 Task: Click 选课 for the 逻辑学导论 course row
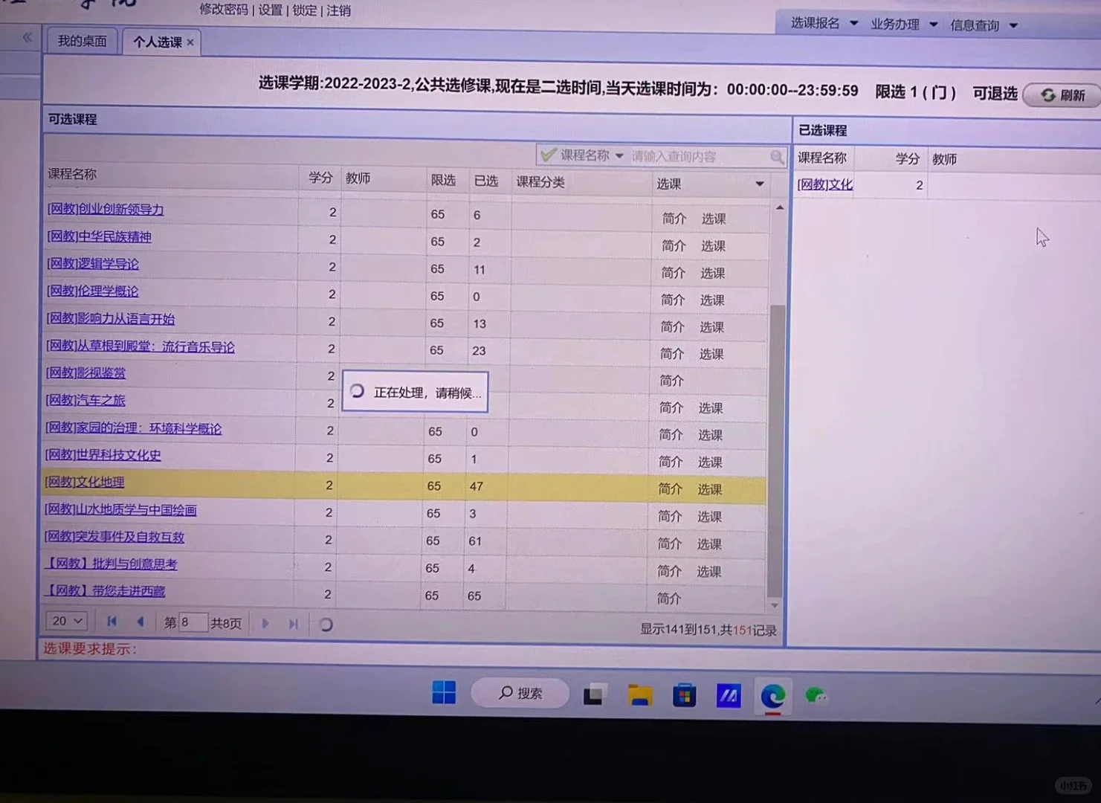click(711, 273)
